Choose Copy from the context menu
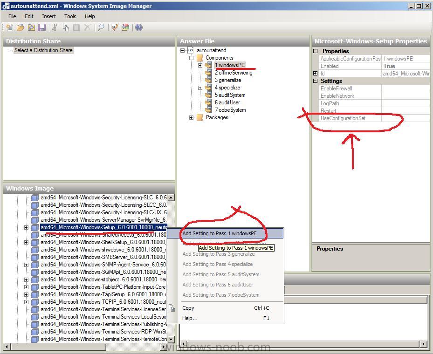433x354 pixels. (225, 308)
